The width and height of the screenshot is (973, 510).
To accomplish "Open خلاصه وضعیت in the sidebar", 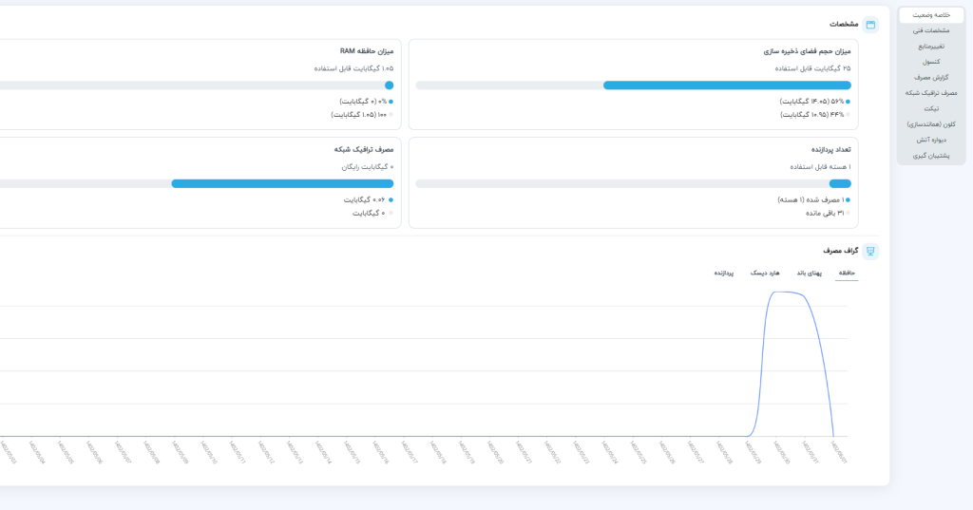I will click(x=931, y=15).
